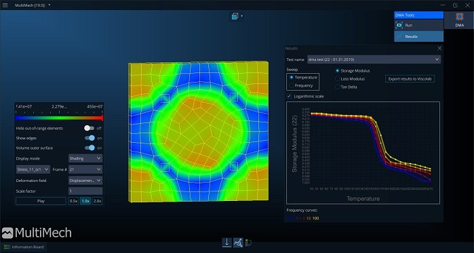Uncheck the Logarithmic scale checkbox
Screen dimensions: 474x253
point(289,96)
